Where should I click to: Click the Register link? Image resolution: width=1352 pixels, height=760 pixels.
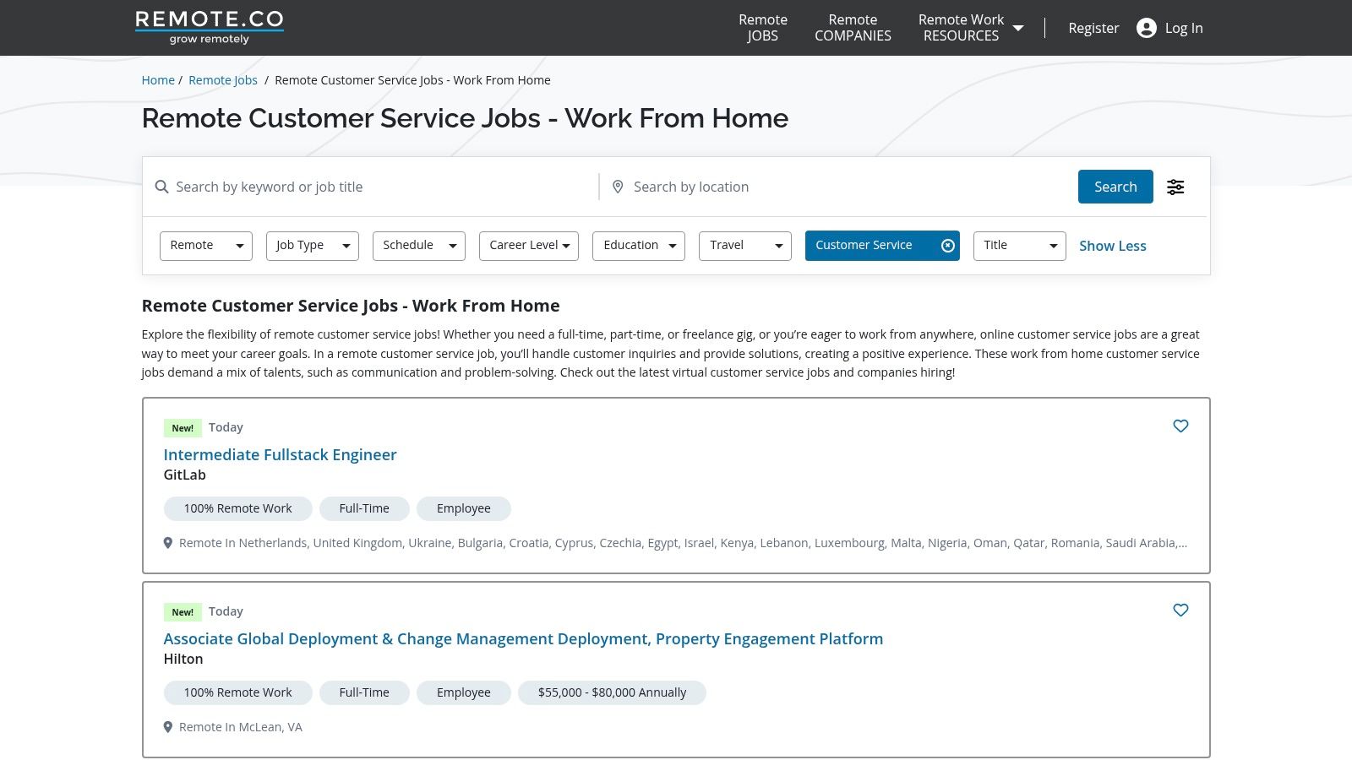(x=1093, y=28)
